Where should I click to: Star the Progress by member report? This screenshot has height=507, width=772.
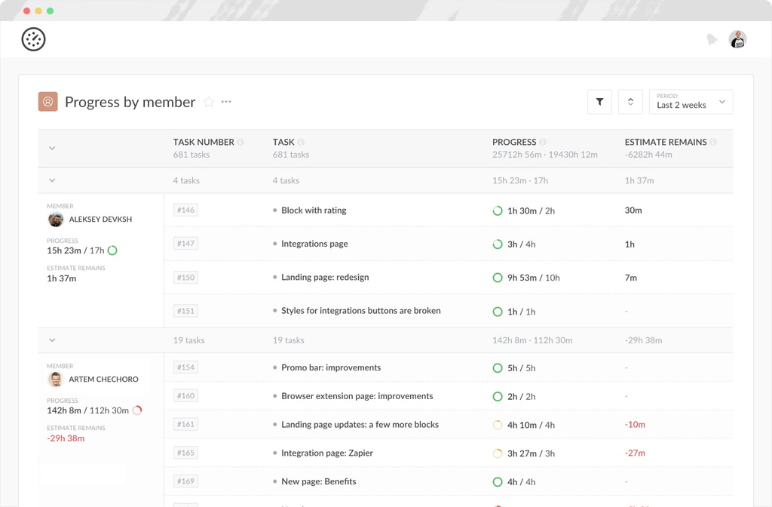(x=209, y=102)
